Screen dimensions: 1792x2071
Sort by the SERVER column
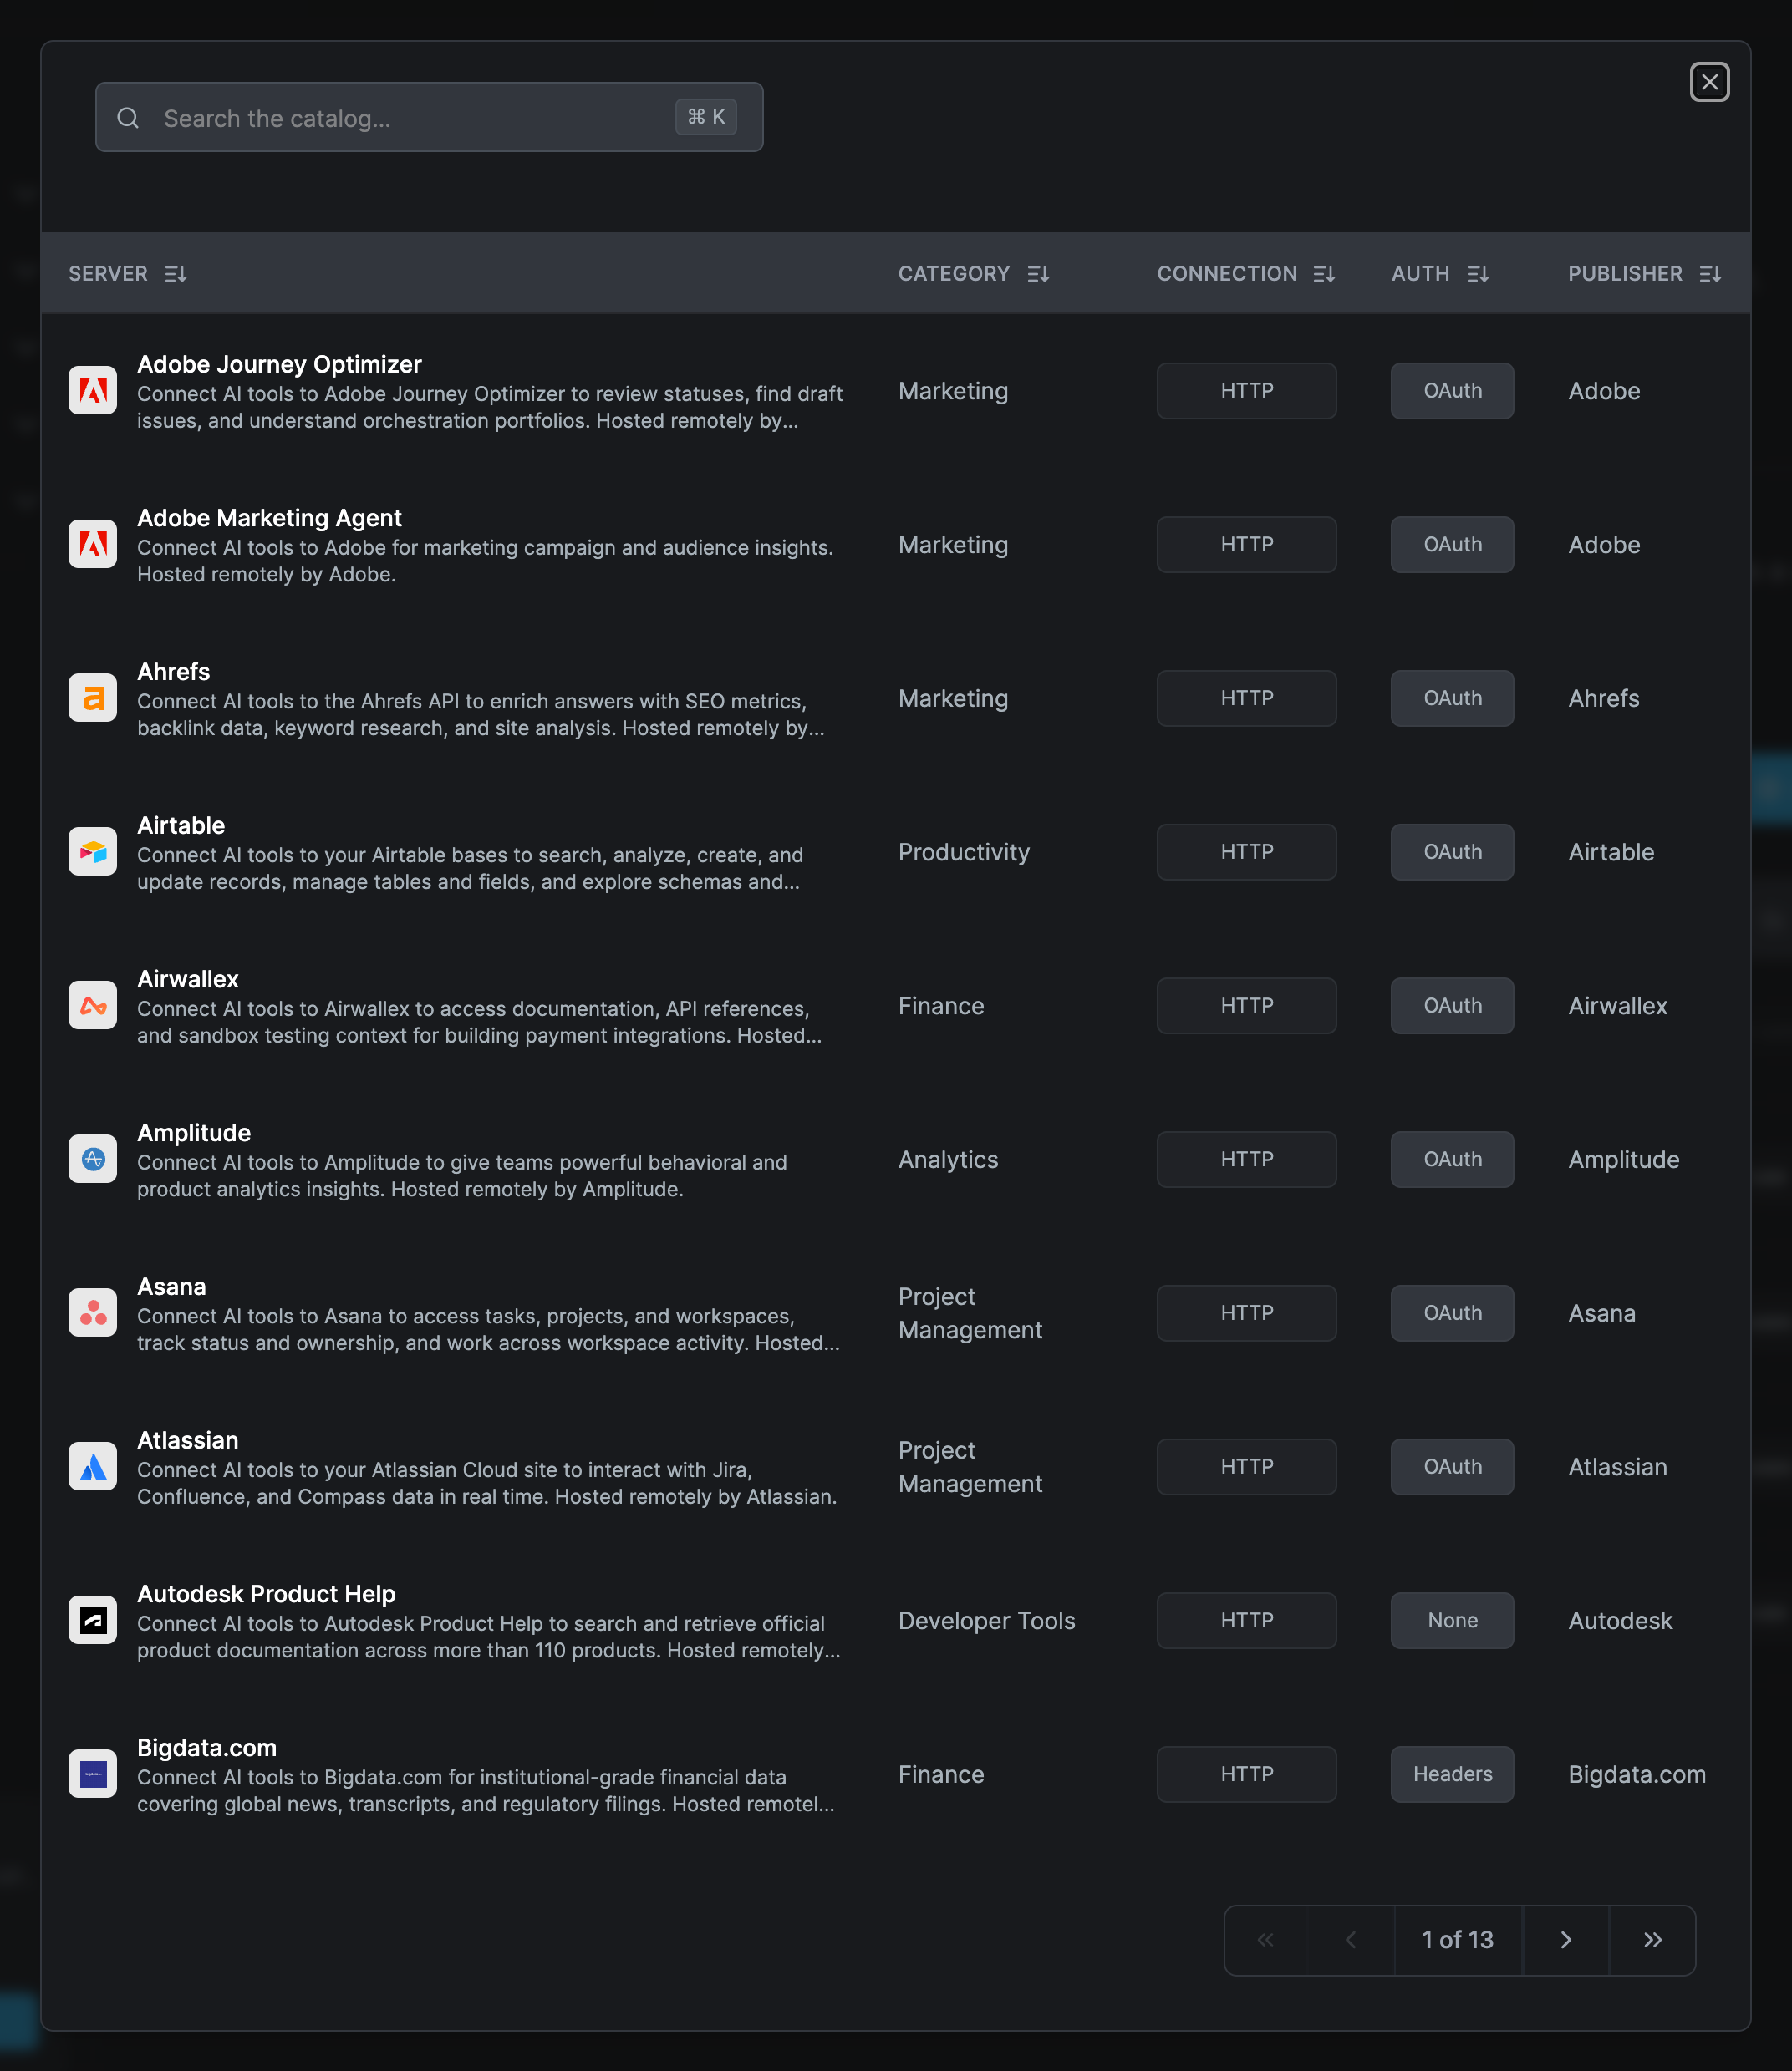(x=176, y=274)
